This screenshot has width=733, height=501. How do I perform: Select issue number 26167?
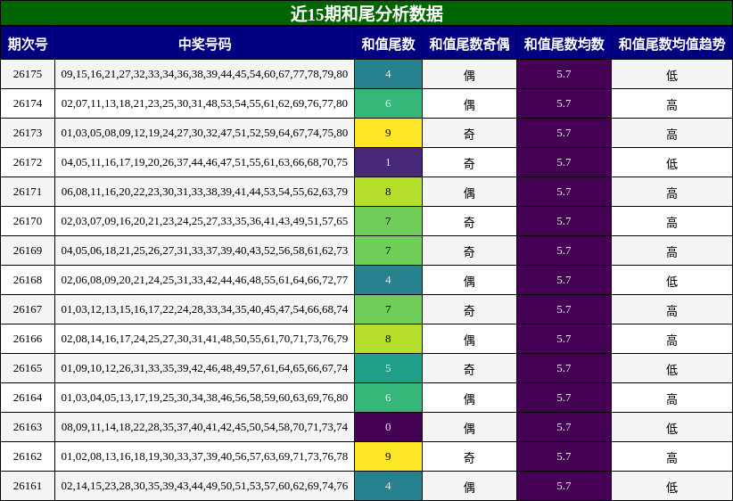tap(28, 310)
